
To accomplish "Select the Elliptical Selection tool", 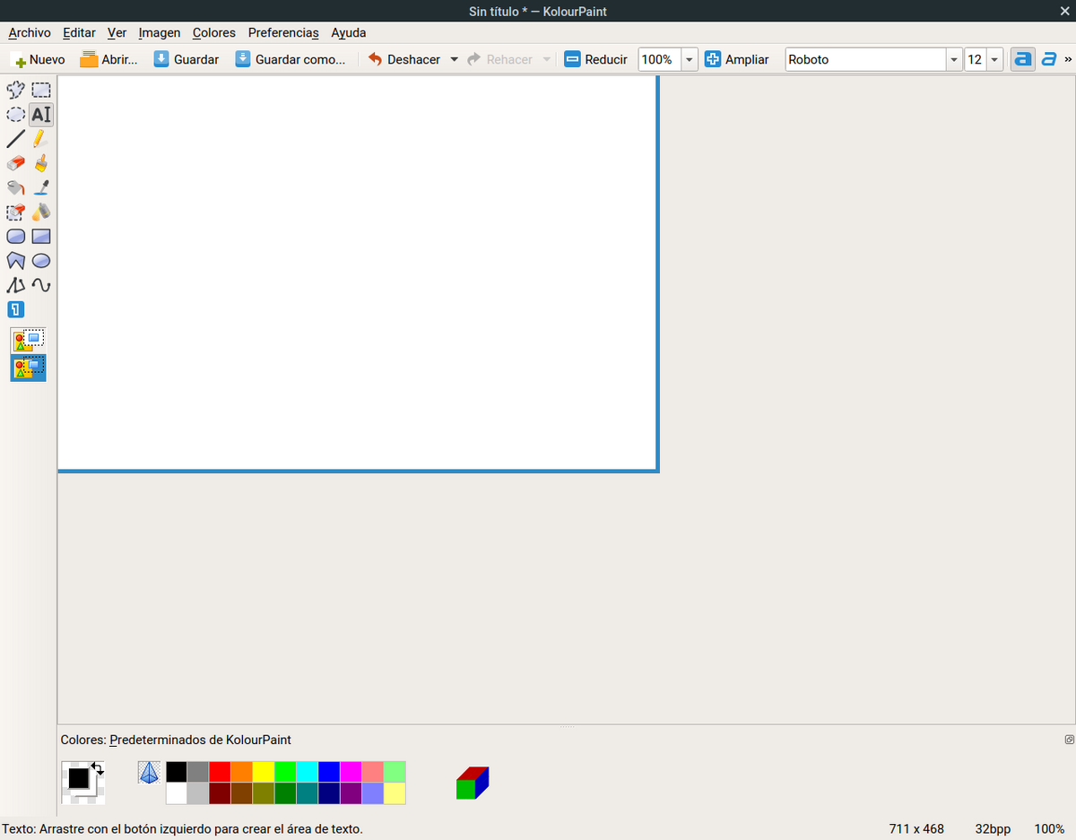I will (16, 115).
